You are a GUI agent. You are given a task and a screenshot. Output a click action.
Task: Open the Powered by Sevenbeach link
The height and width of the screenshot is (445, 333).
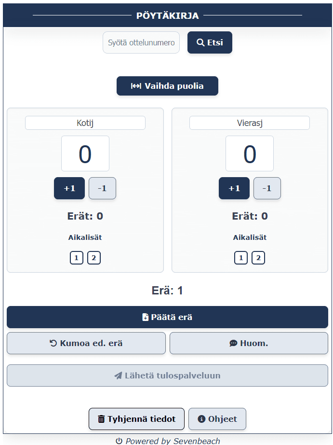pos(168,441)
